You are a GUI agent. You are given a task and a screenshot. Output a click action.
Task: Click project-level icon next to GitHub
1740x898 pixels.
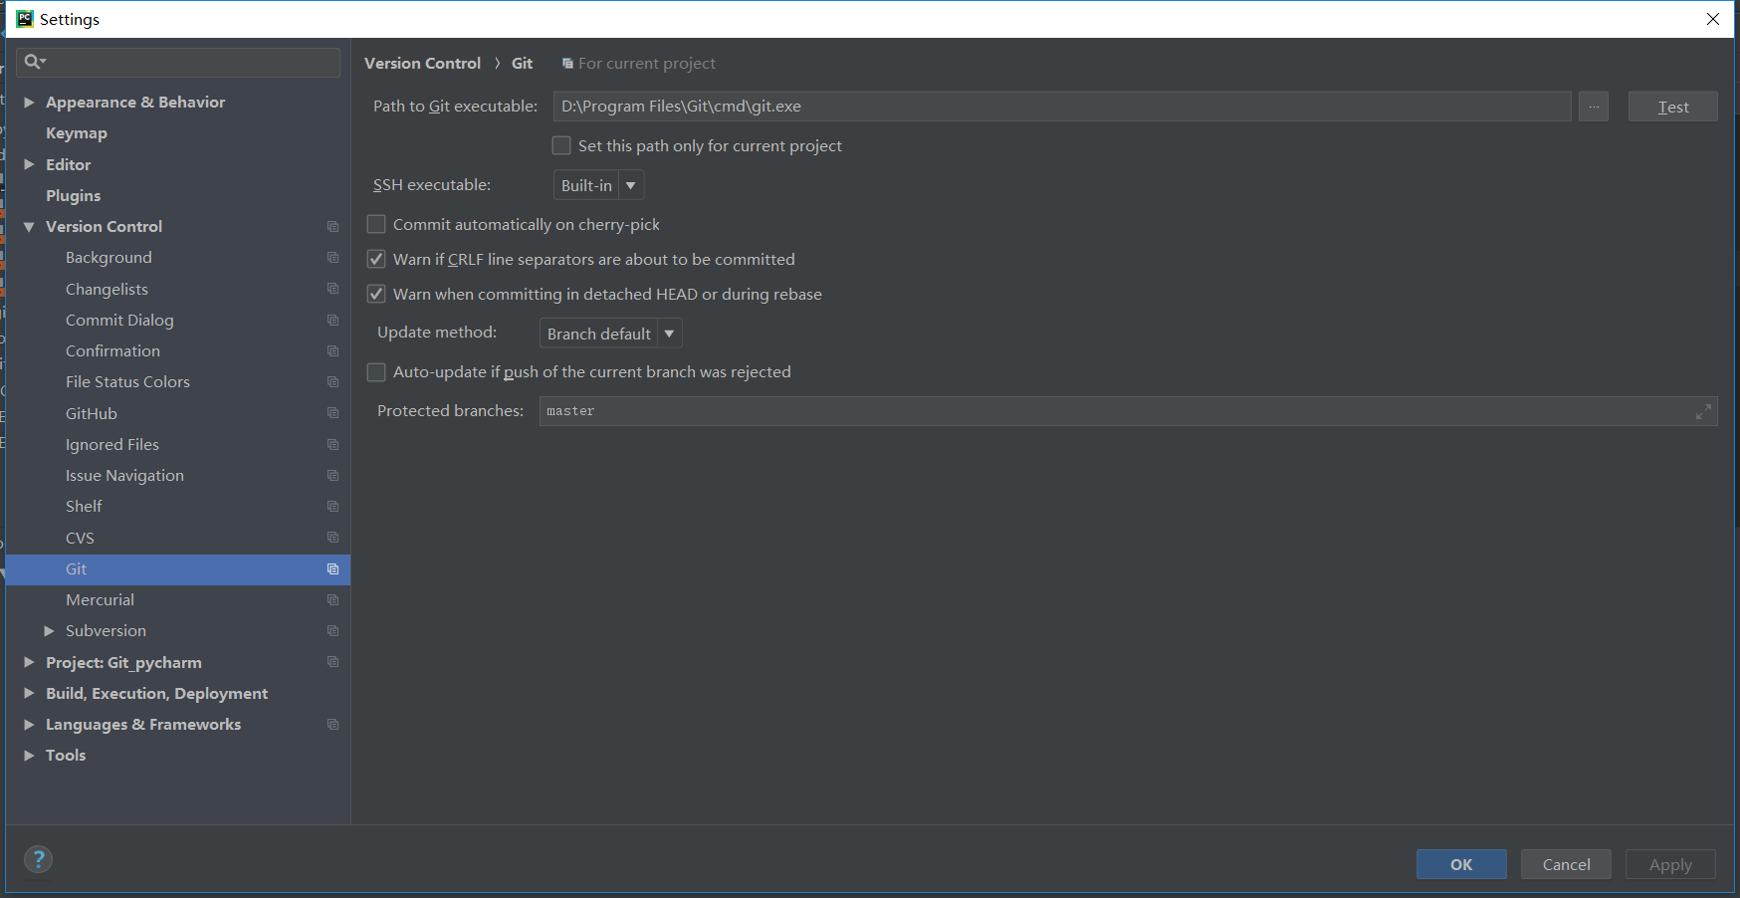tap(332, 413)
